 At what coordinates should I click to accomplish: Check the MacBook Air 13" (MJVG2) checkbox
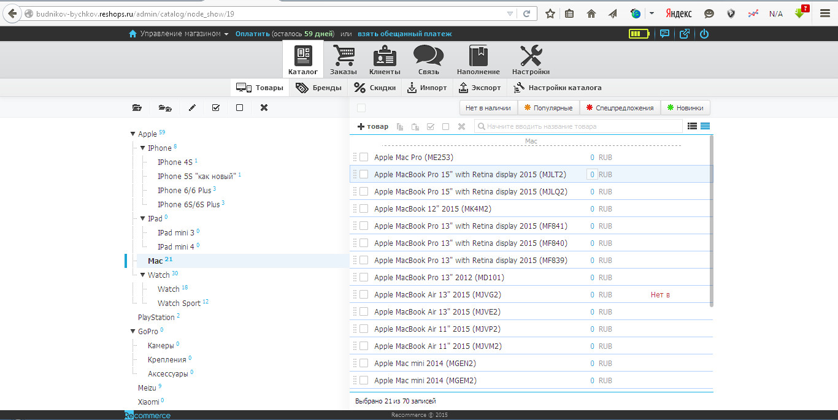pyautogui.click(x=364, y=295)
